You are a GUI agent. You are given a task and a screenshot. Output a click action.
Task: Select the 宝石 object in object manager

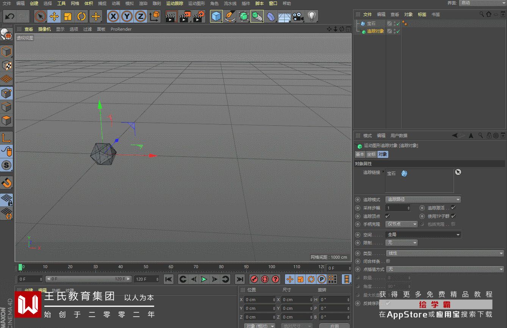point(371,23)
